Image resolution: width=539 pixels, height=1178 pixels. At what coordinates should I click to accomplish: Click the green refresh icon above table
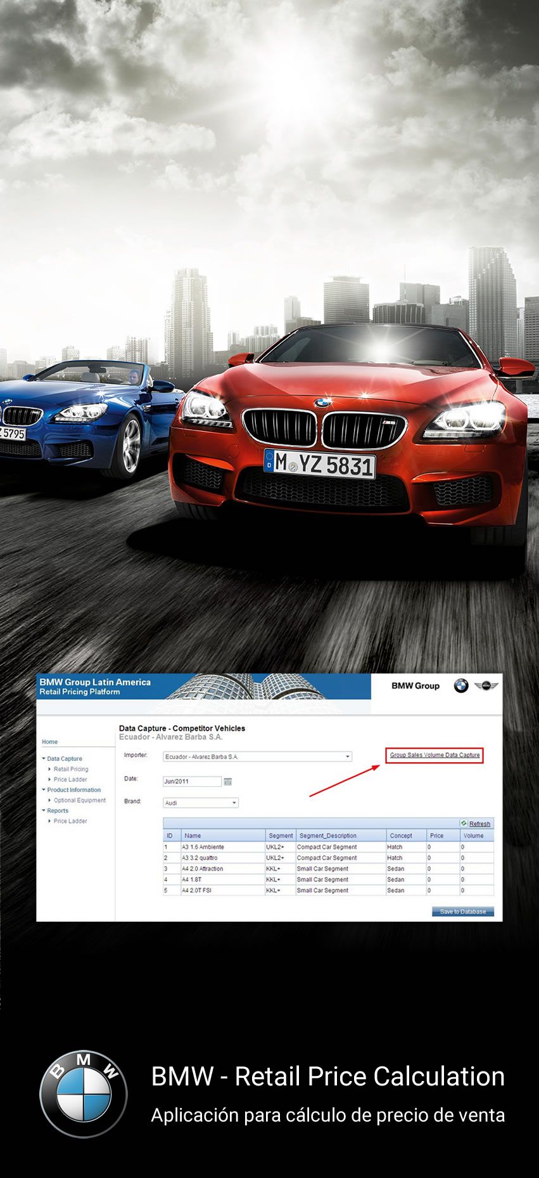pos(464,823)
